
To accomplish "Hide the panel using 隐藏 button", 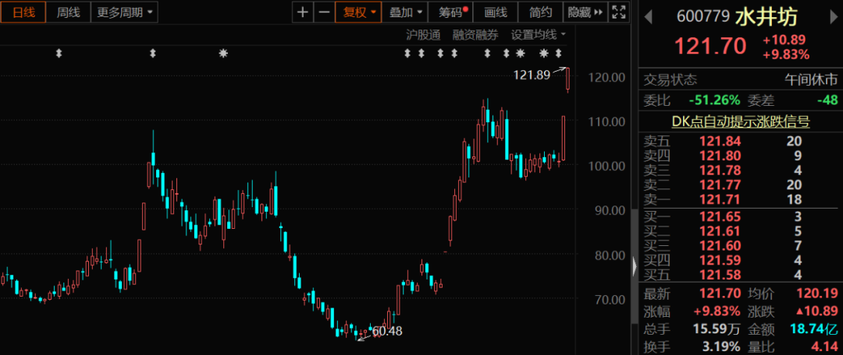I will pyautogui.click(x=584, y=12).
